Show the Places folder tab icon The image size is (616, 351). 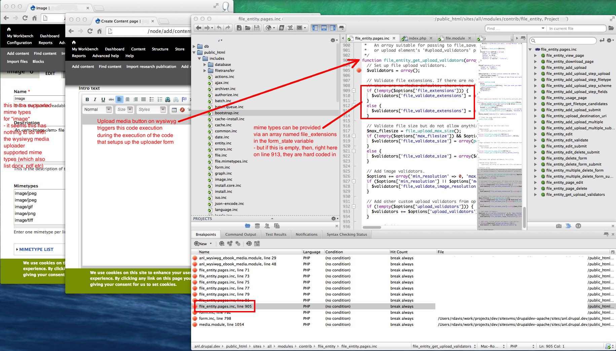pyautogui.click(x=248, y=226)
